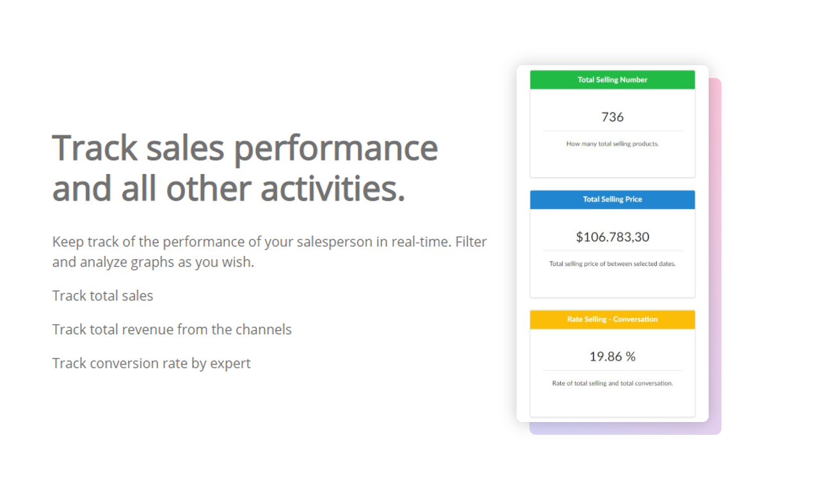
Task: Select the $106.783,30 selling price value
Action: point(612,237)
